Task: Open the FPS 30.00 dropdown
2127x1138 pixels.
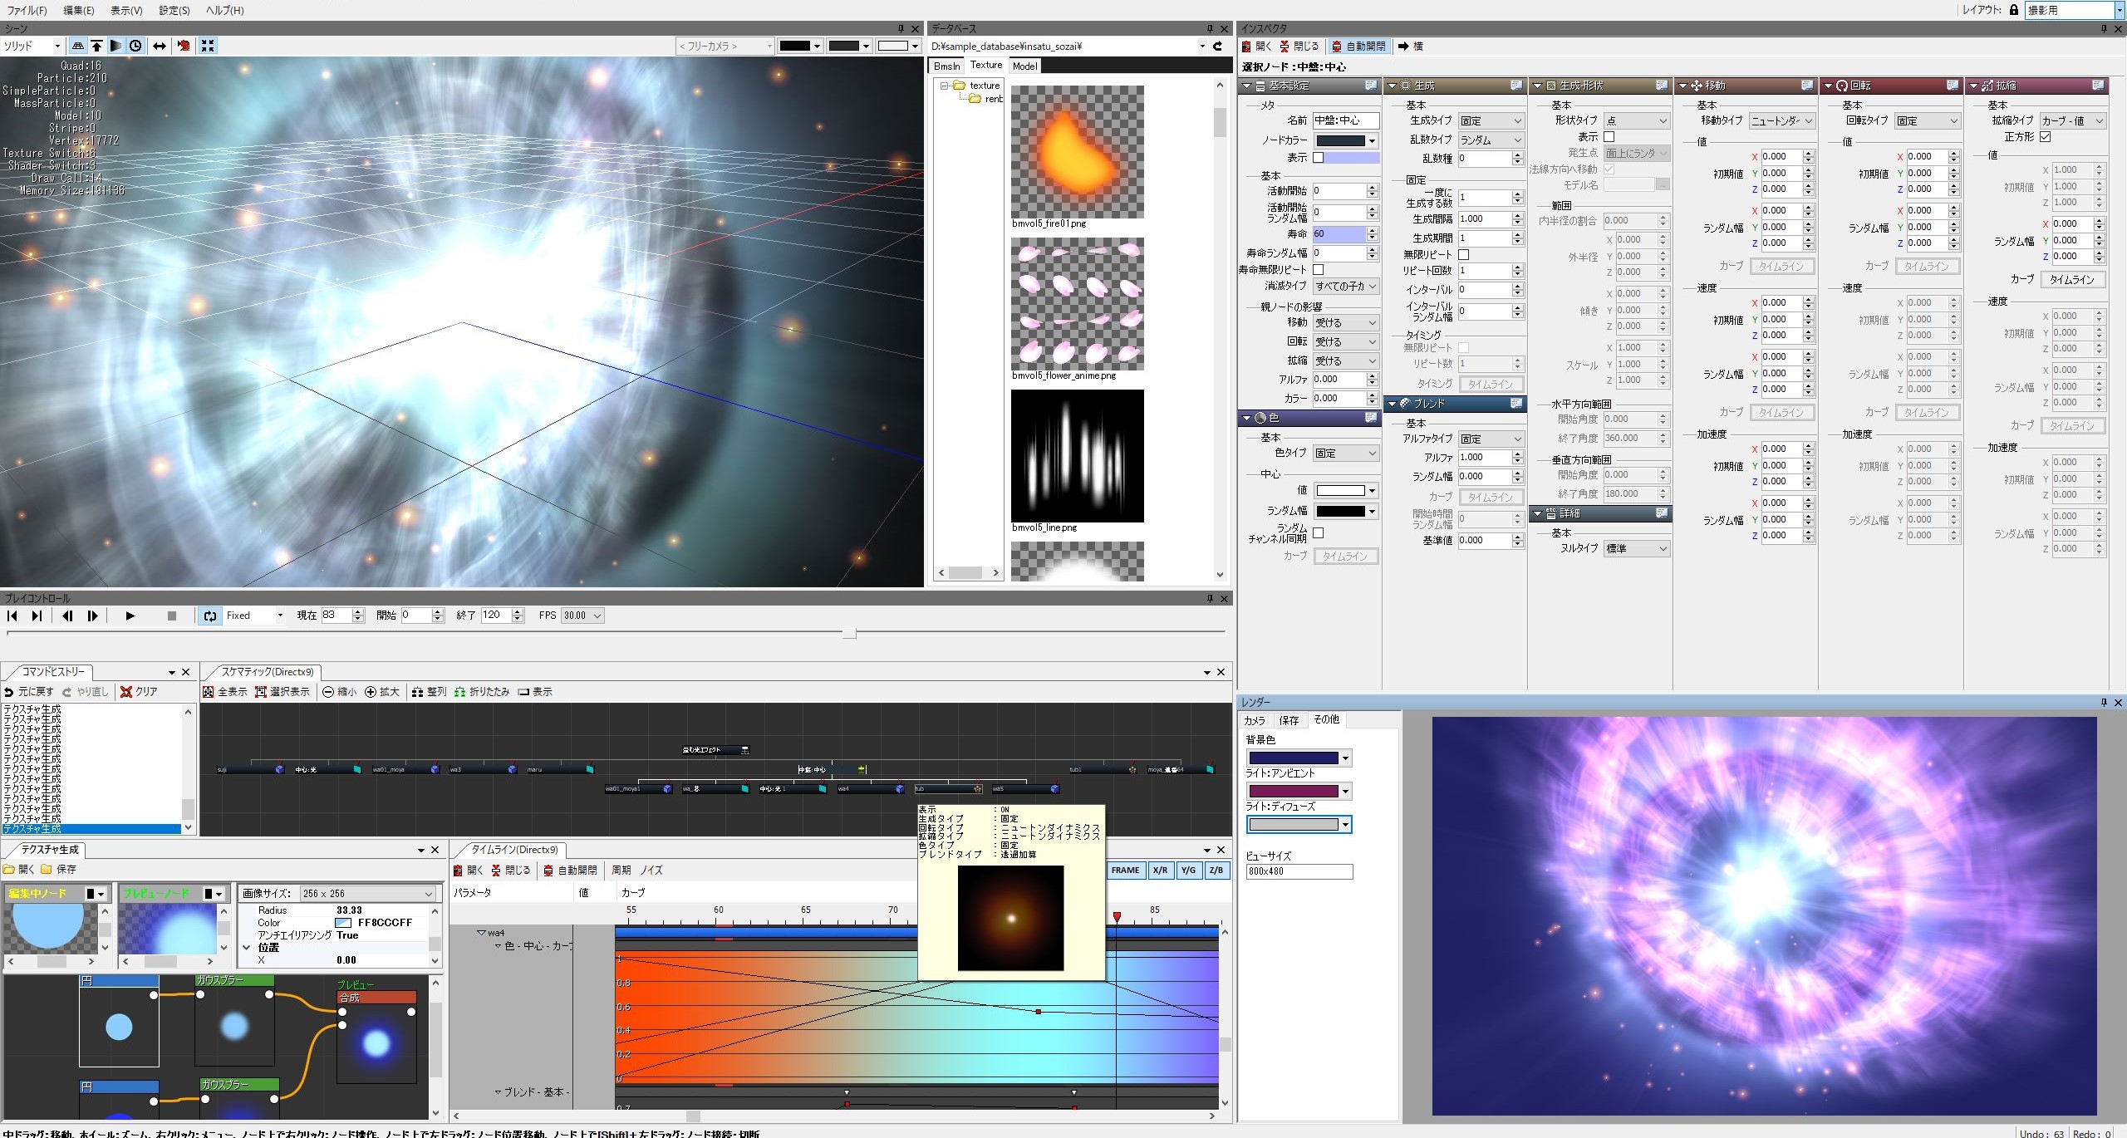Action: click(582, 616)
